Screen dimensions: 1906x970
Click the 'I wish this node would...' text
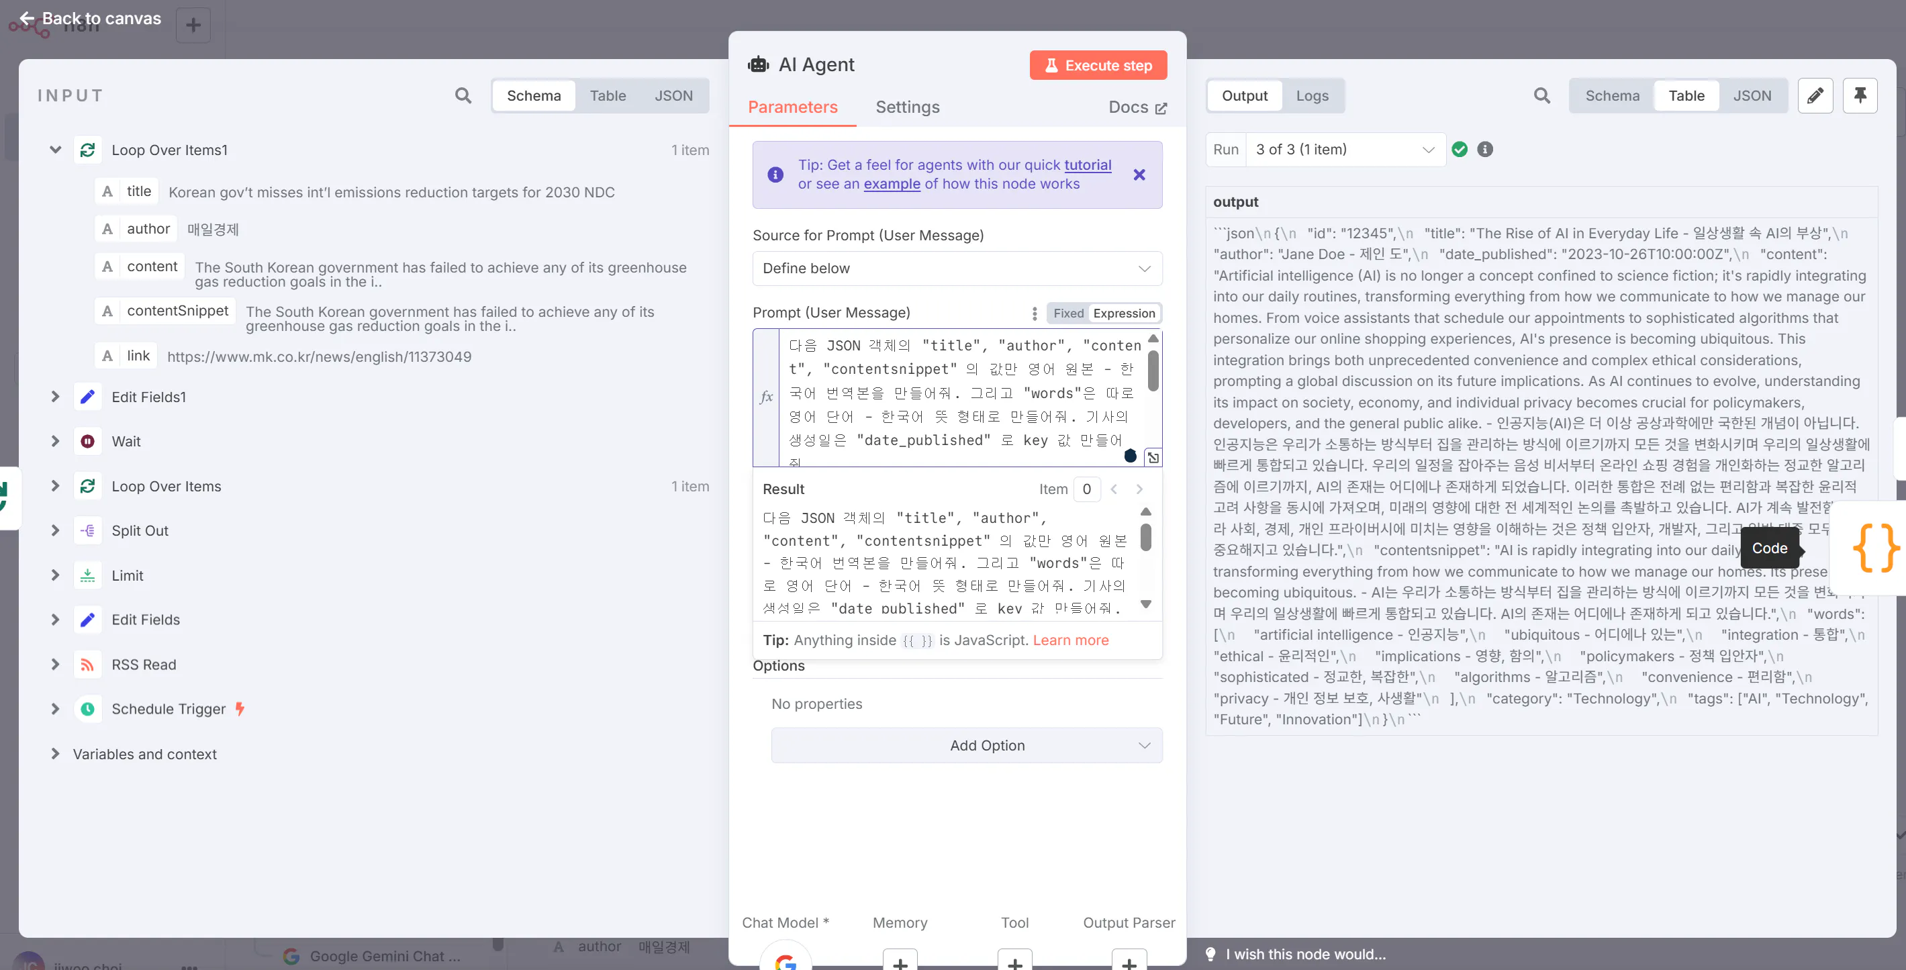1305,955
